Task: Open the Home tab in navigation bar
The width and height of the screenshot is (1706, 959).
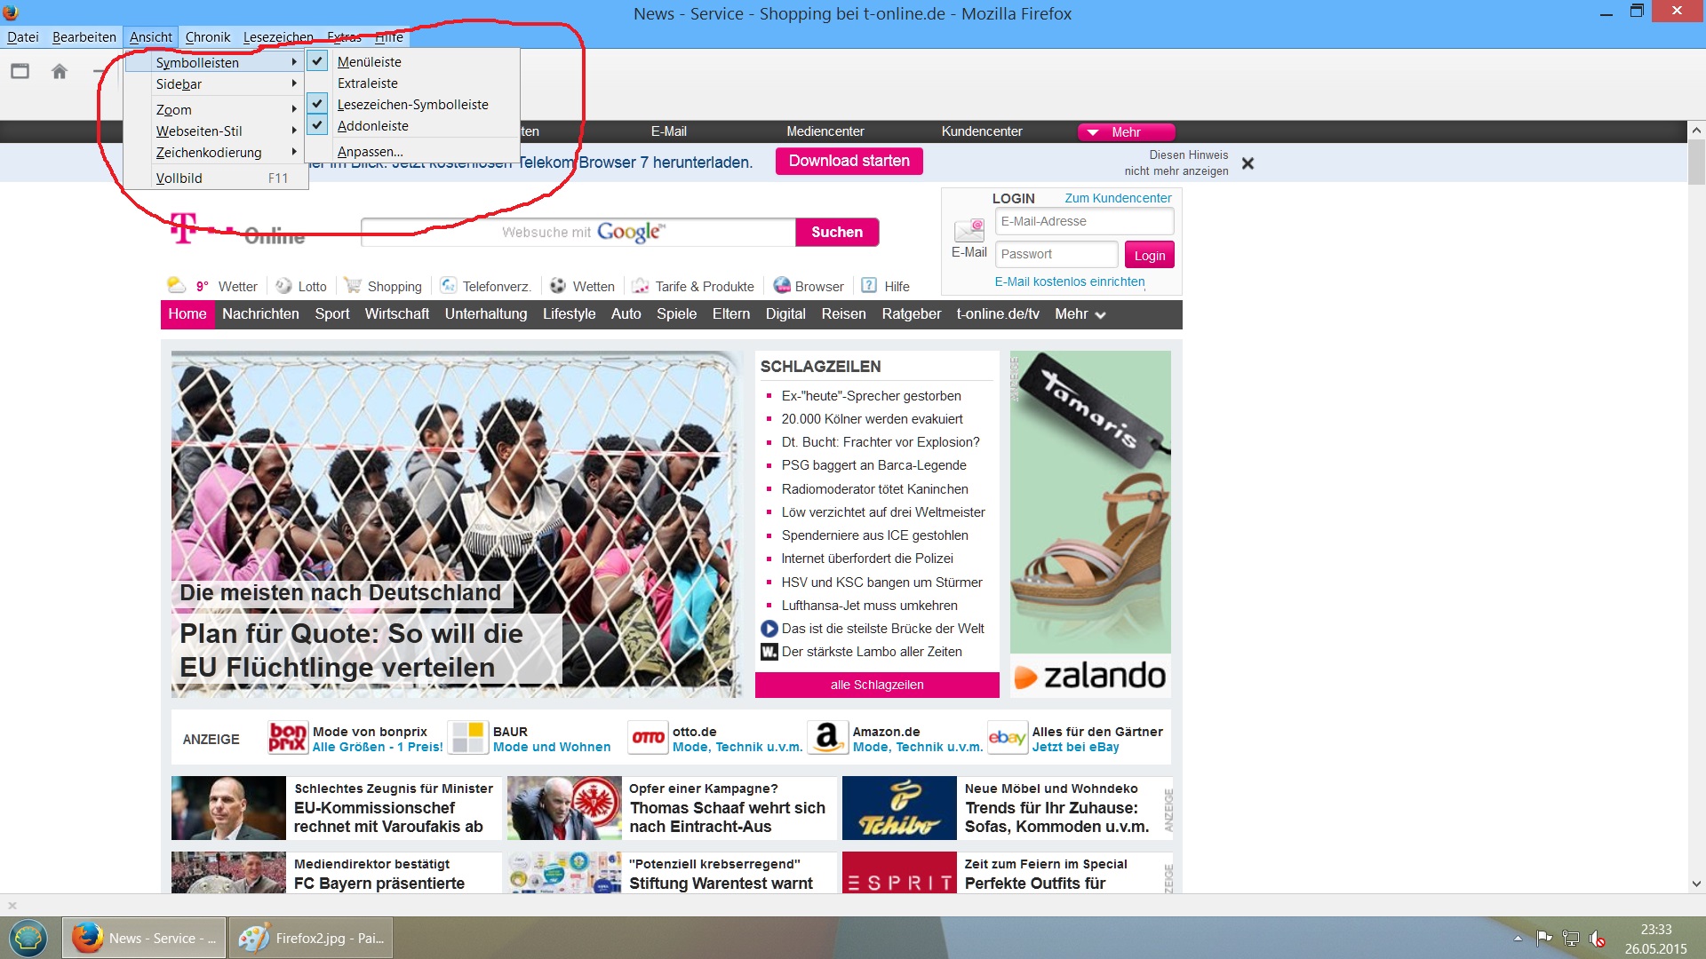Action: click(x=187, y=313)
